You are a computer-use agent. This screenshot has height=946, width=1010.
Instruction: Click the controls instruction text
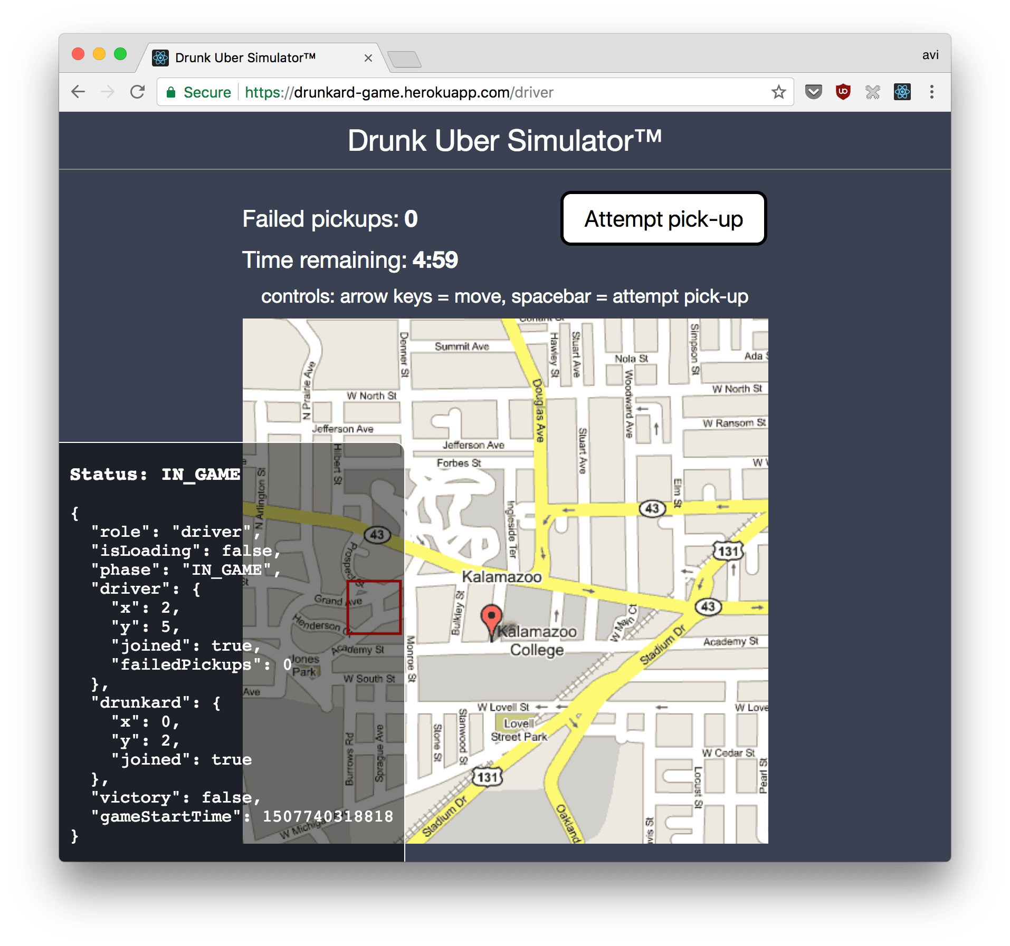[504, 296]
